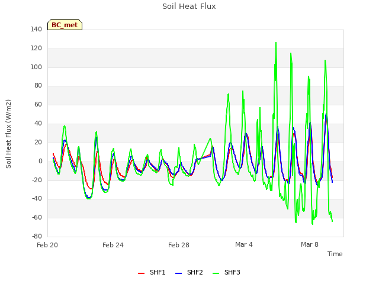Select the Soil Heat Flux chart title
The height and width of the screenshot is (284, 379).
coord(189,7)
